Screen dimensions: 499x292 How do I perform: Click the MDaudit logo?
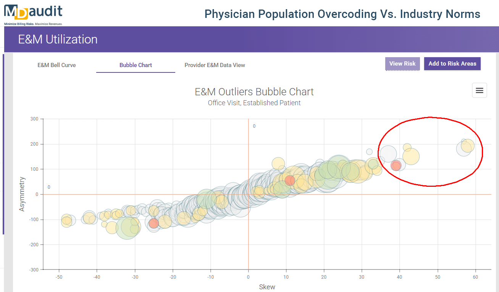click(x=33, y=13)
